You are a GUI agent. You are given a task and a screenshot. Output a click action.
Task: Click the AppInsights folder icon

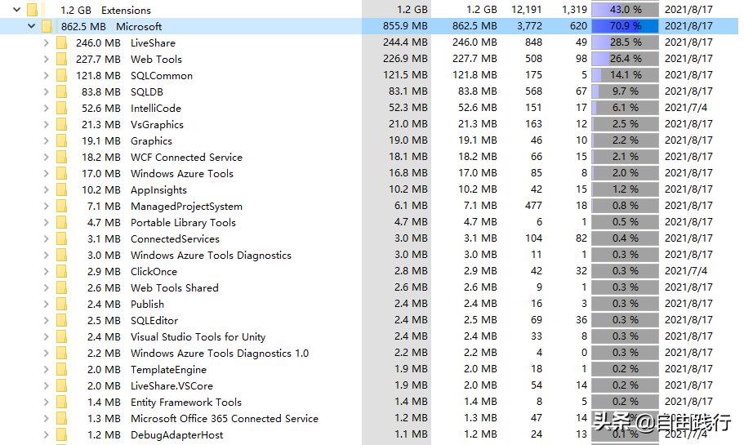(x=61, y=189)
